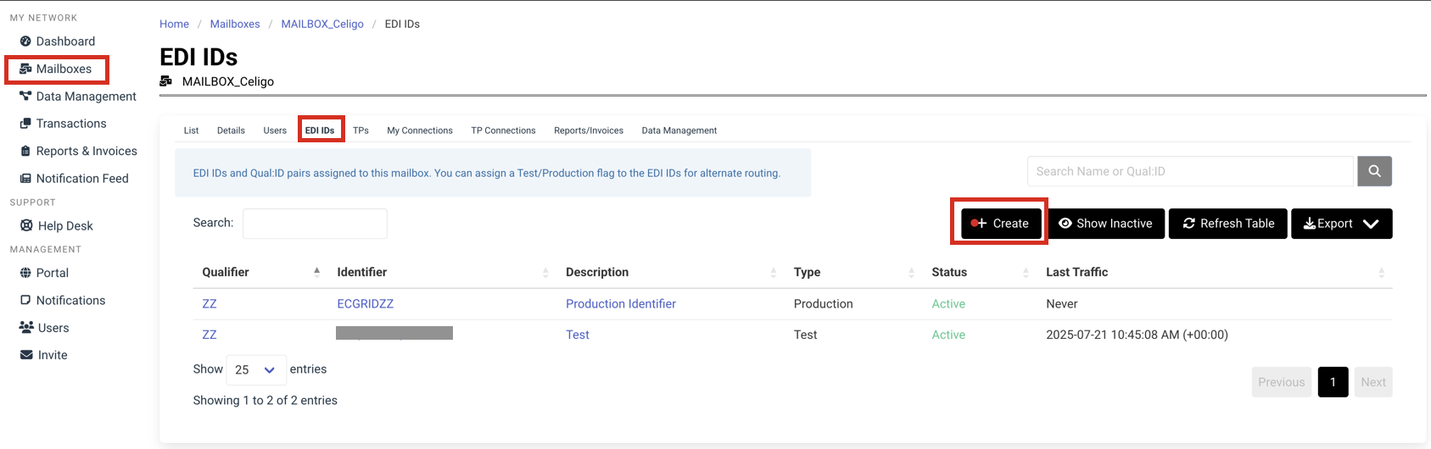Open Transactions from the sidebar

71,124
